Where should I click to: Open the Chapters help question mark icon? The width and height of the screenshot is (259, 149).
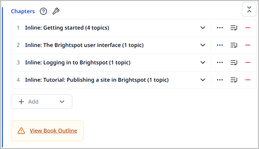pos(43,11)
